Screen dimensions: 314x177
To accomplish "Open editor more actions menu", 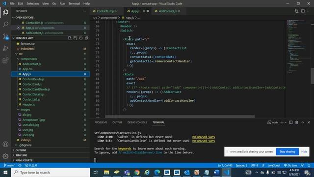I will tap(309, 11).
